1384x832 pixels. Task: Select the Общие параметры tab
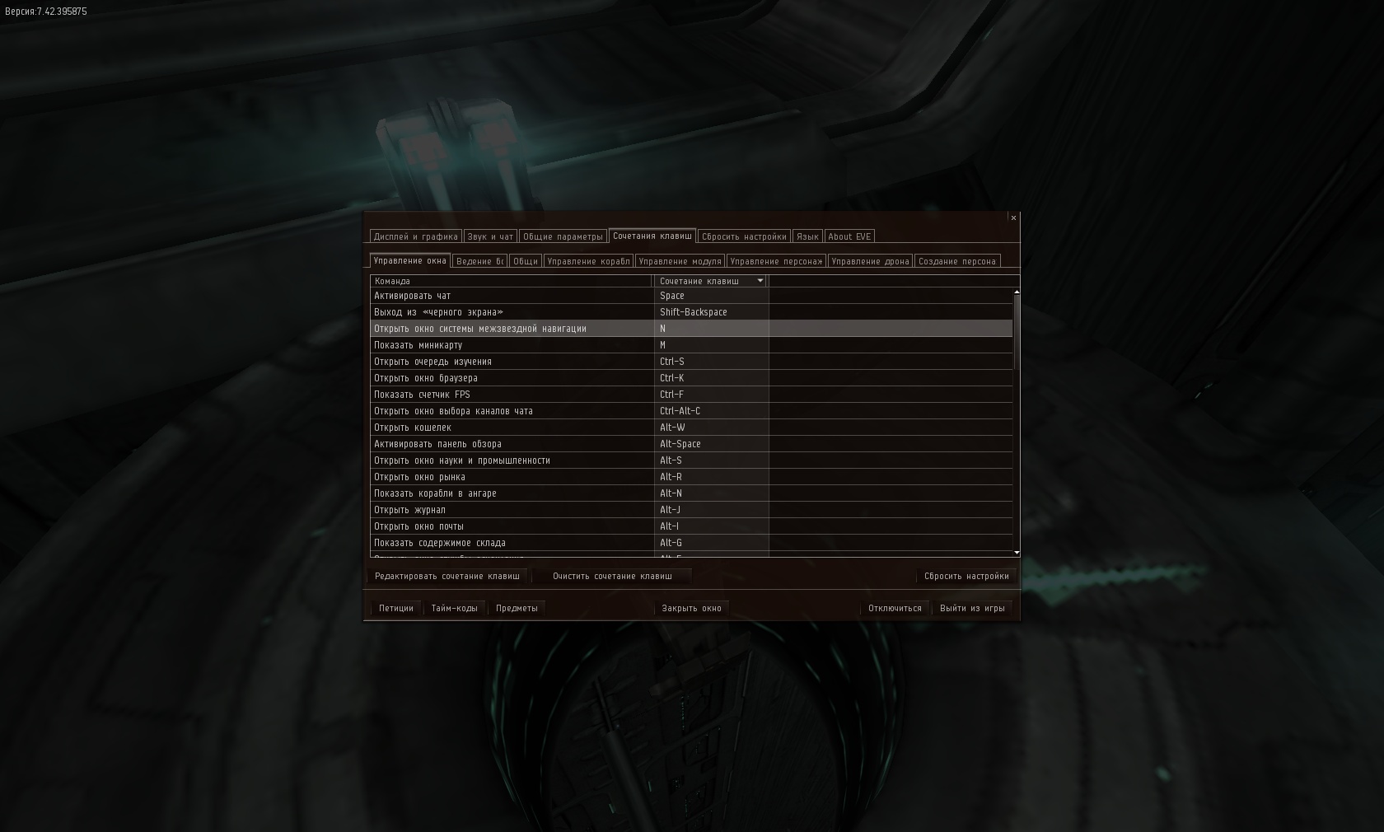pyautogui.click(x=563, y=236)
